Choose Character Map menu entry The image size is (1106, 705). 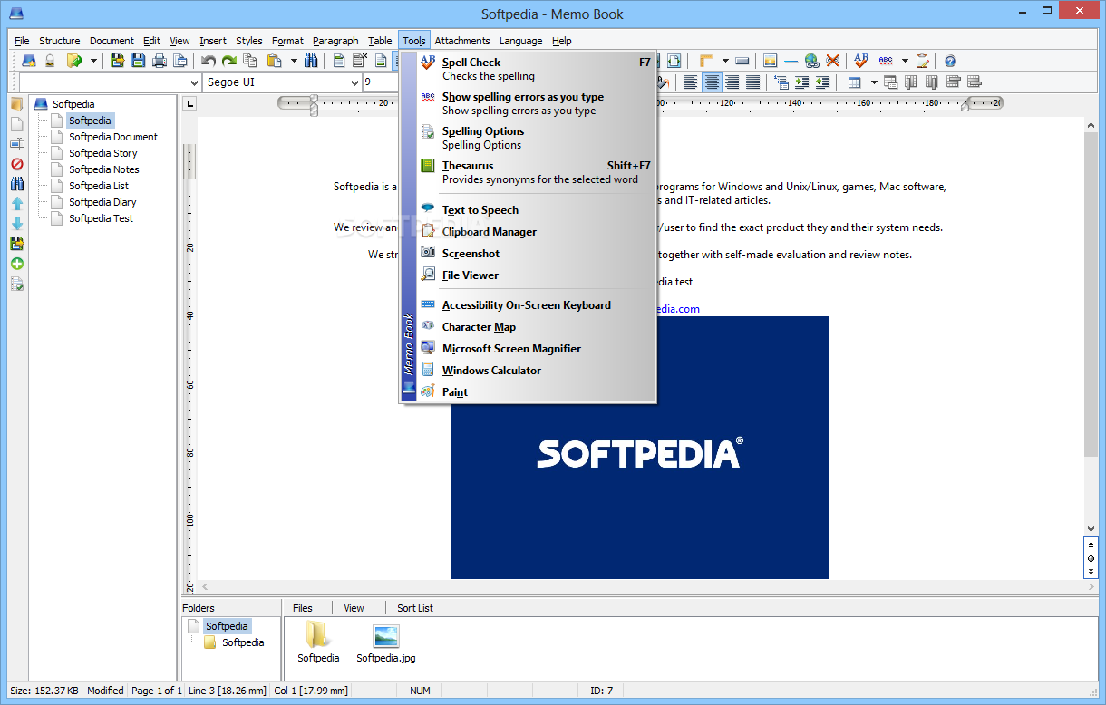click(x=535, y=327)
